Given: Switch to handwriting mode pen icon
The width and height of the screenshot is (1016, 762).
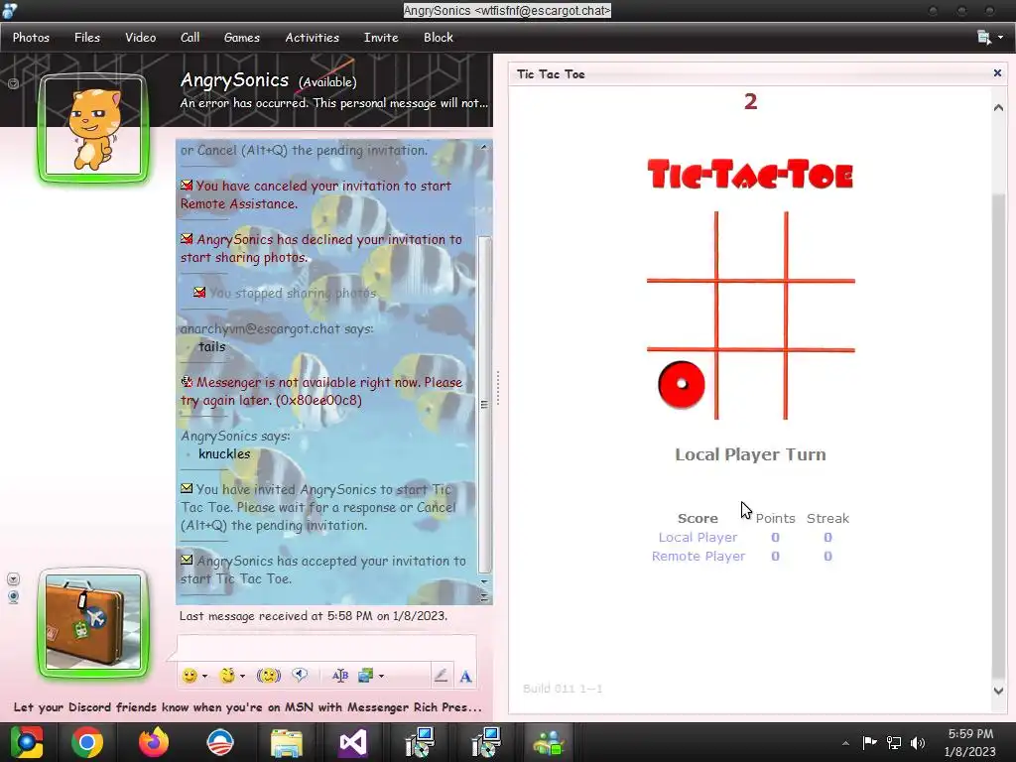Looking at the screenshot, I should (x=441, y=676).
